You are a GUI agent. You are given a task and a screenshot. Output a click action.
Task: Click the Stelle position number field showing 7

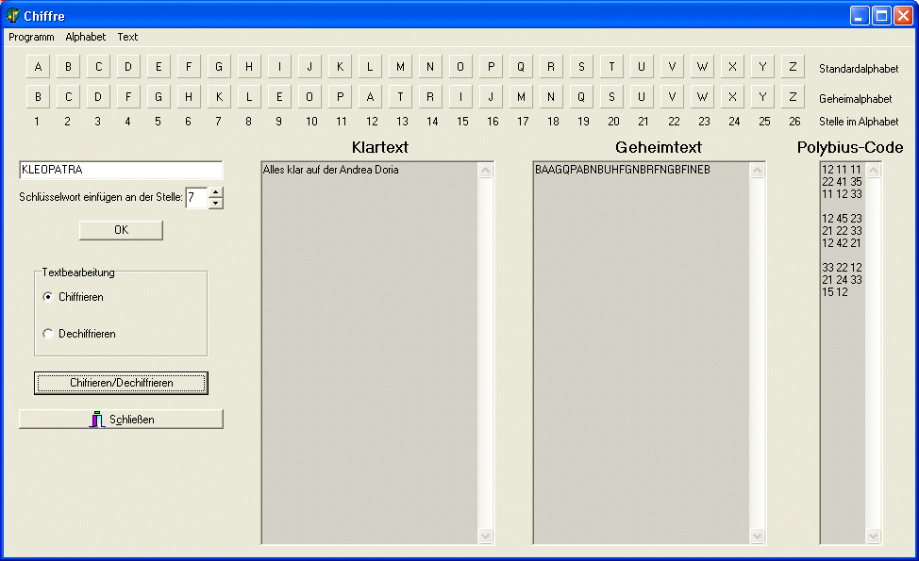pyautogui.click(x=196, y=198)
